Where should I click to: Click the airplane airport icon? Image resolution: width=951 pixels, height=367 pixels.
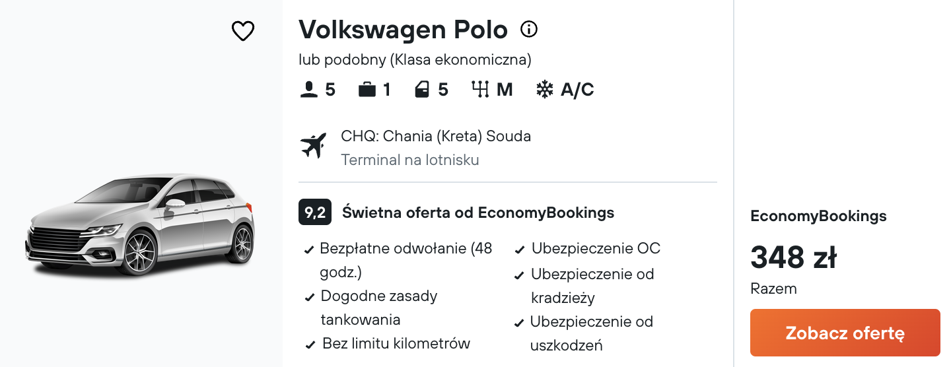(314, 145)
